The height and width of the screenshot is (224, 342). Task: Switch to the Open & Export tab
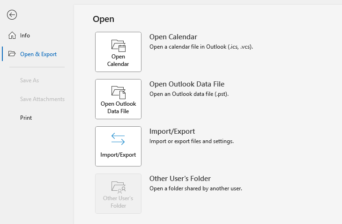[38, 54]
